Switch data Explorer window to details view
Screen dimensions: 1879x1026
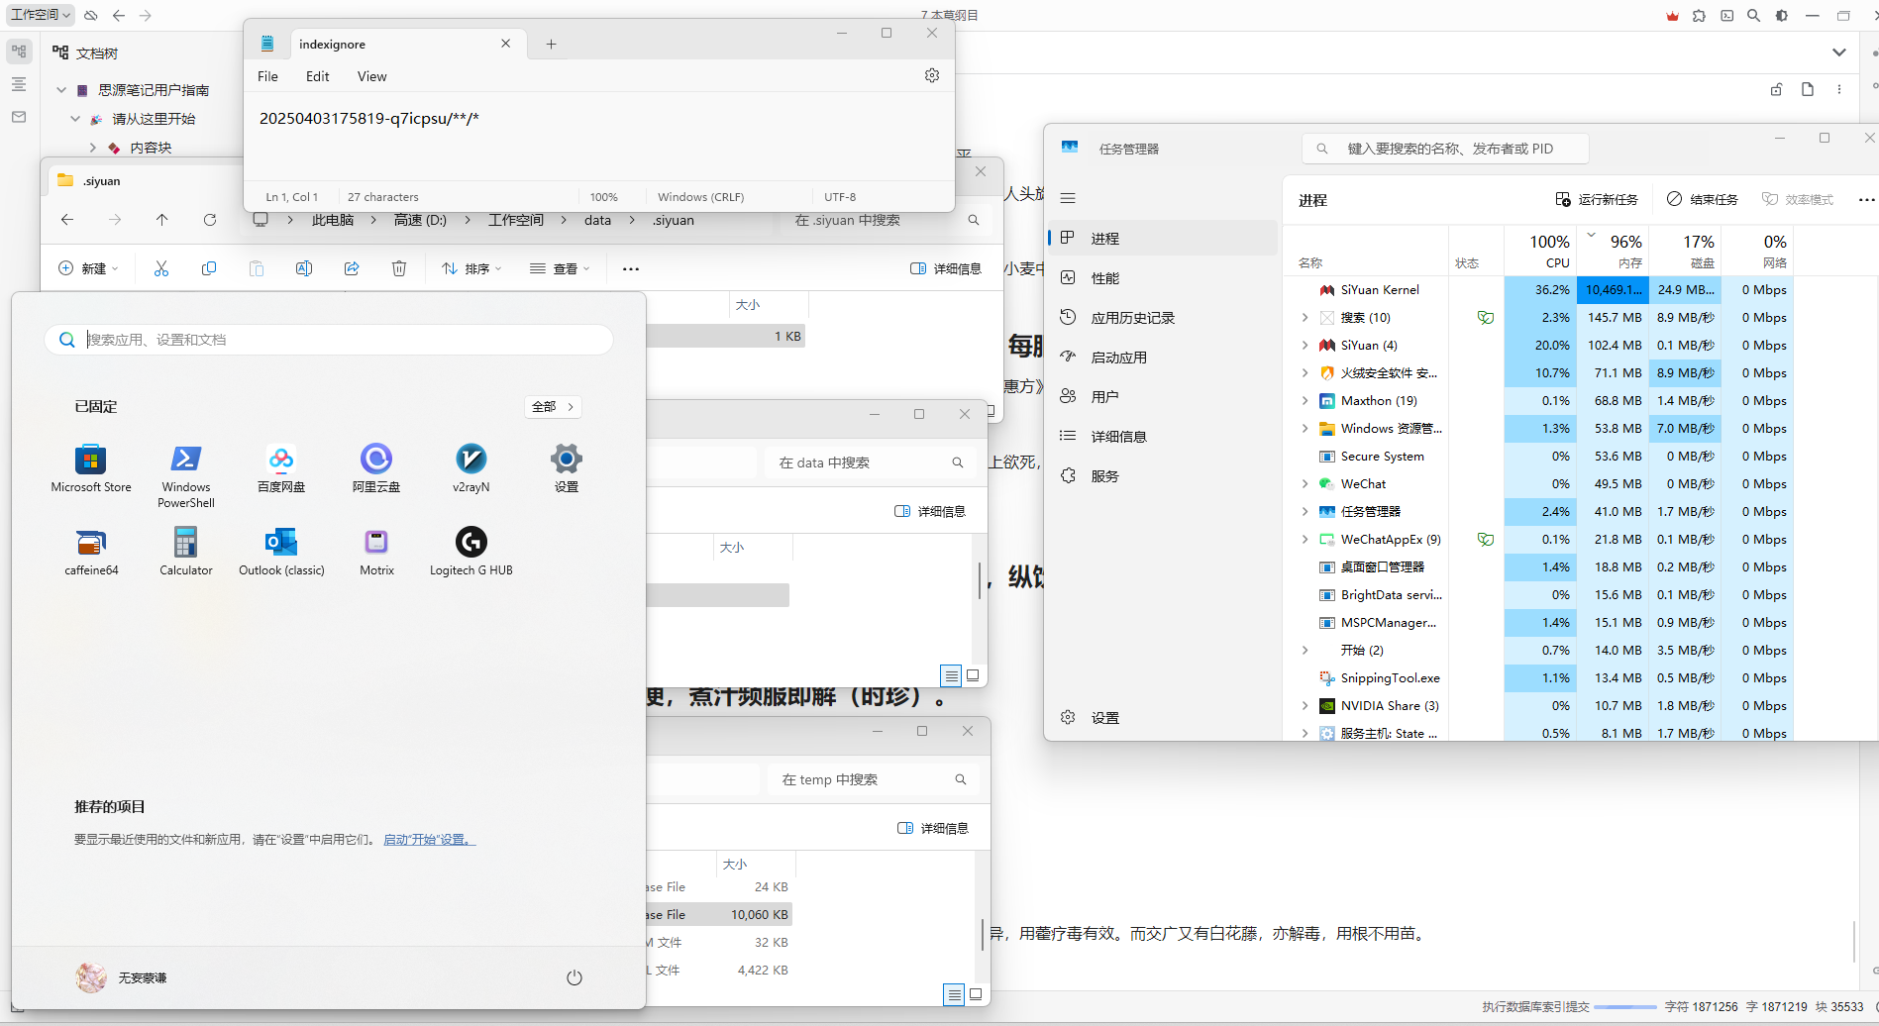[x=952, y=675]
